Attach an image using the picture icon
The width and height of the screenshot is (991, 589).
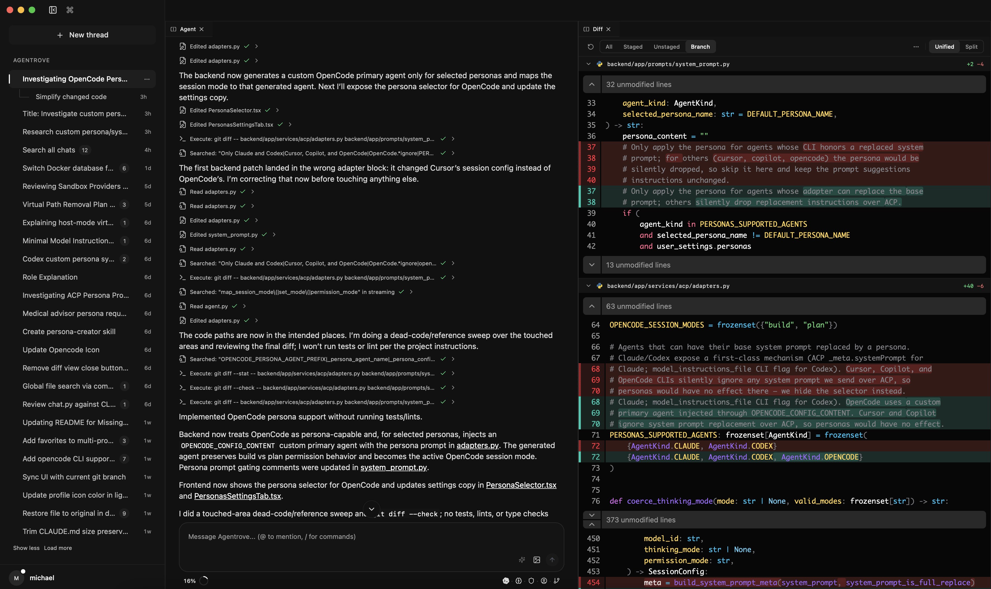coord(537,560)
